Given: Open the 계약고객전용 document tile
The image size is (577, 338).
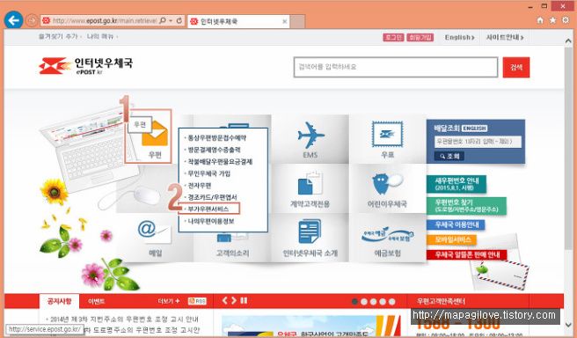Looking at the screenshot, I should [x=310, y=188].
